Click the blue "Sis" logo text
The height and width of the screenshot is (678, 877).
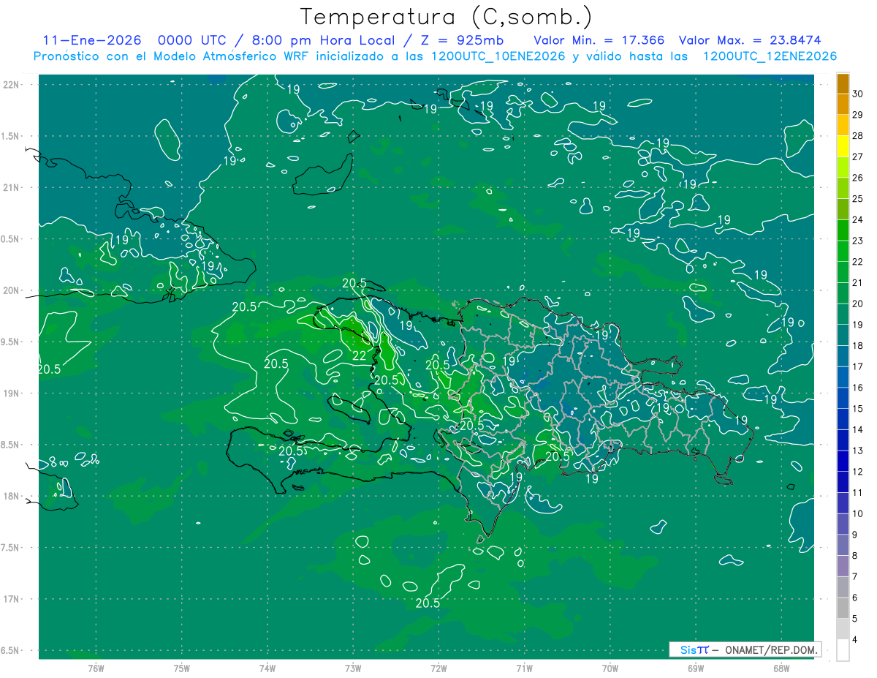[x=688, y=649]
